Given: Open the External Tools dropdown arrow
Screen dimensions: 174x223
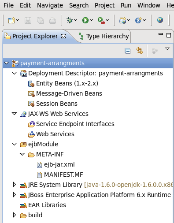Looking at the screenshot, I should coord(107,20).
